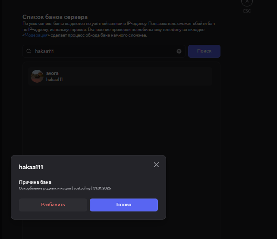Click the avora display name
The height and width of the screenshot is (239, 277).
coord(52,73)
